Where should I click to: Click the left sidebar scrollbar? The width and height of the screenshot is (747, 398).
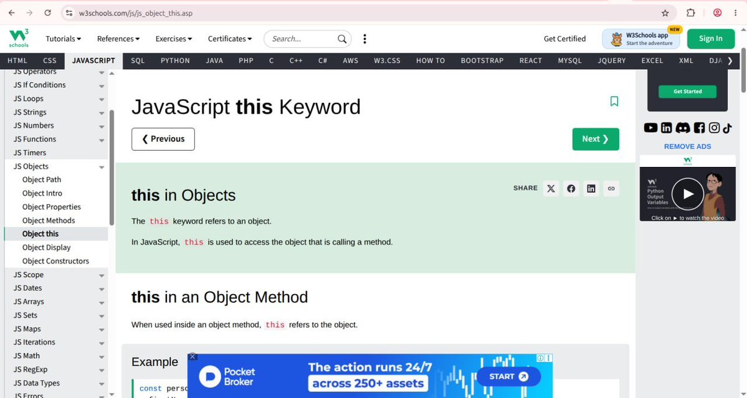112,167
